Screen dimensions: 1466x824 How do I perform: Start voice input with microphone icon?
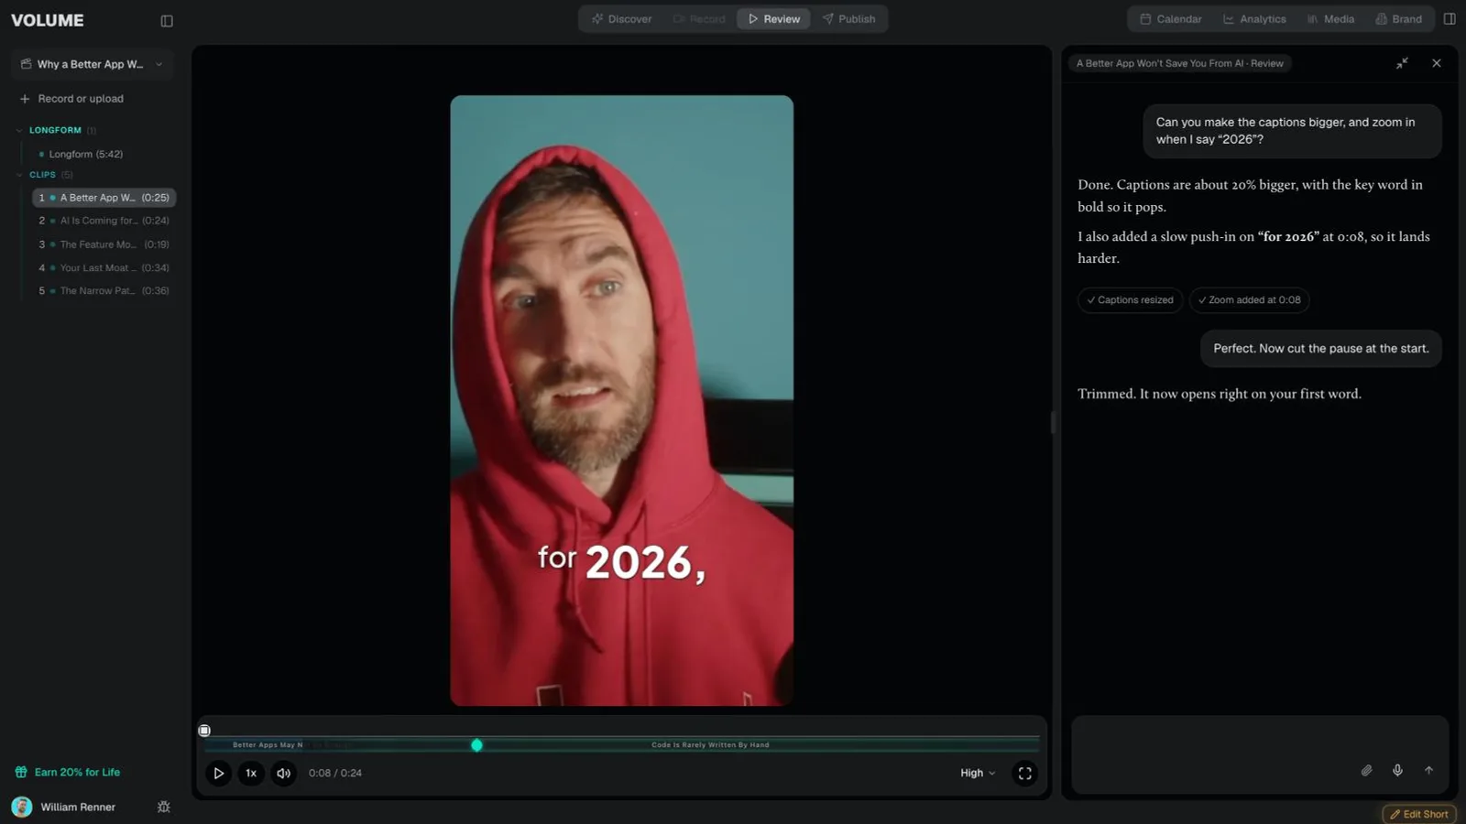click(1397, 770)
